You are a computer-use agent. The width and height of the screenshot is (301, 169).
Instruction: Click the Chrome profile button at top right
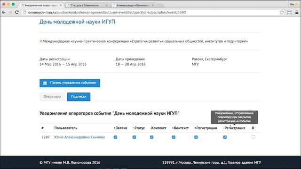[293, 4]
